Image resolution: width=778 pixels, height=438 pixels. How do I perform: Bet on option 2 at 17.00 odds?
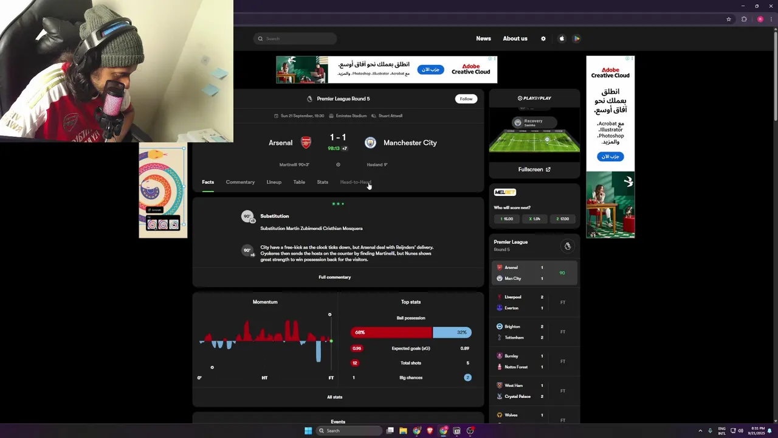563,218
